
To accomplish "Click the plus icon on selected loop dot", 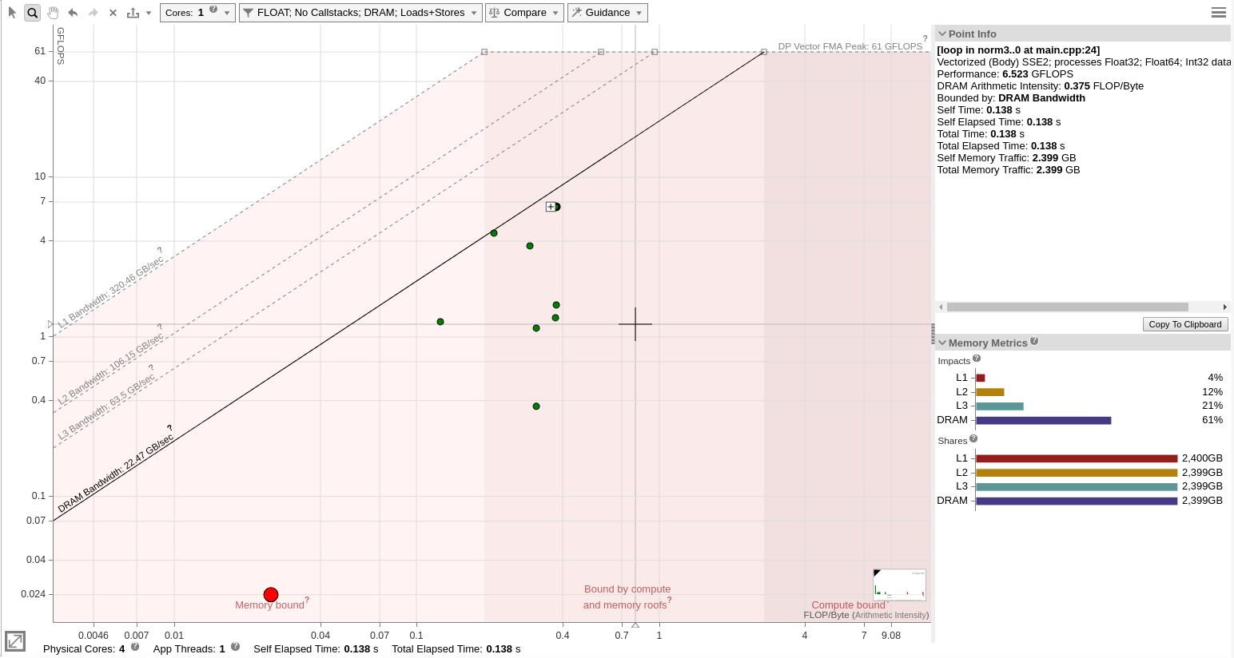I will coord(551,207).
